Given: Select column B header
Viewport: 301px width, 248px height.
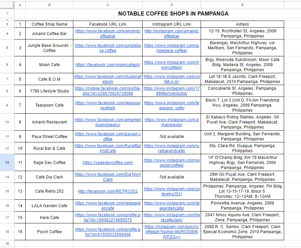Looking at the screenshot, I should coord(49,5).
